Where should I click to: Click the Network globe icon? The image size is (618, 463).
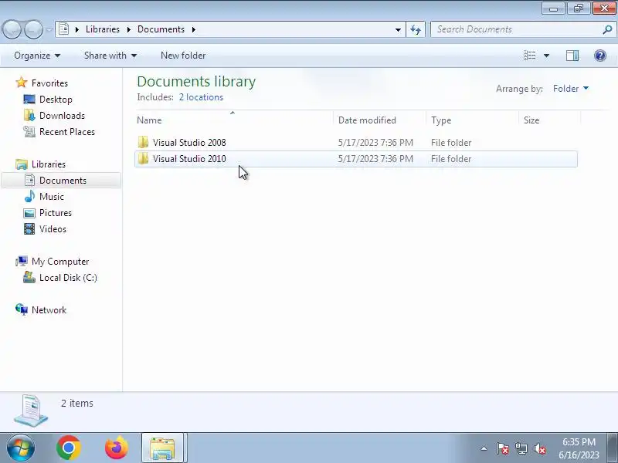coord(22,310)
